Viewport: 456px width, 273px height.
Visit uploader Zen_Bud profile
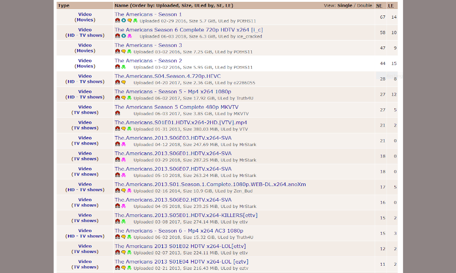pos(243,191)
